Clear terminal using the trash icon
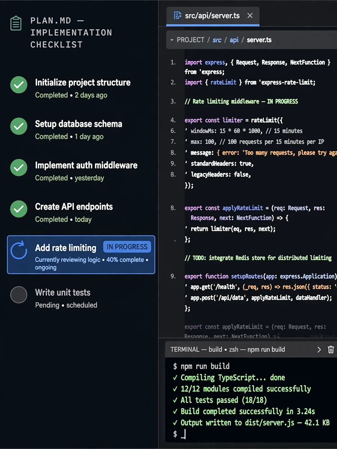This screenshot has height=449, width=337. tap(331, 349)
